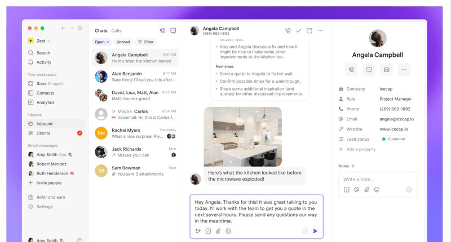Viewport: 451px width, 242px height.
Task: Expand the Open status dropdown
Action: [101, 42]
